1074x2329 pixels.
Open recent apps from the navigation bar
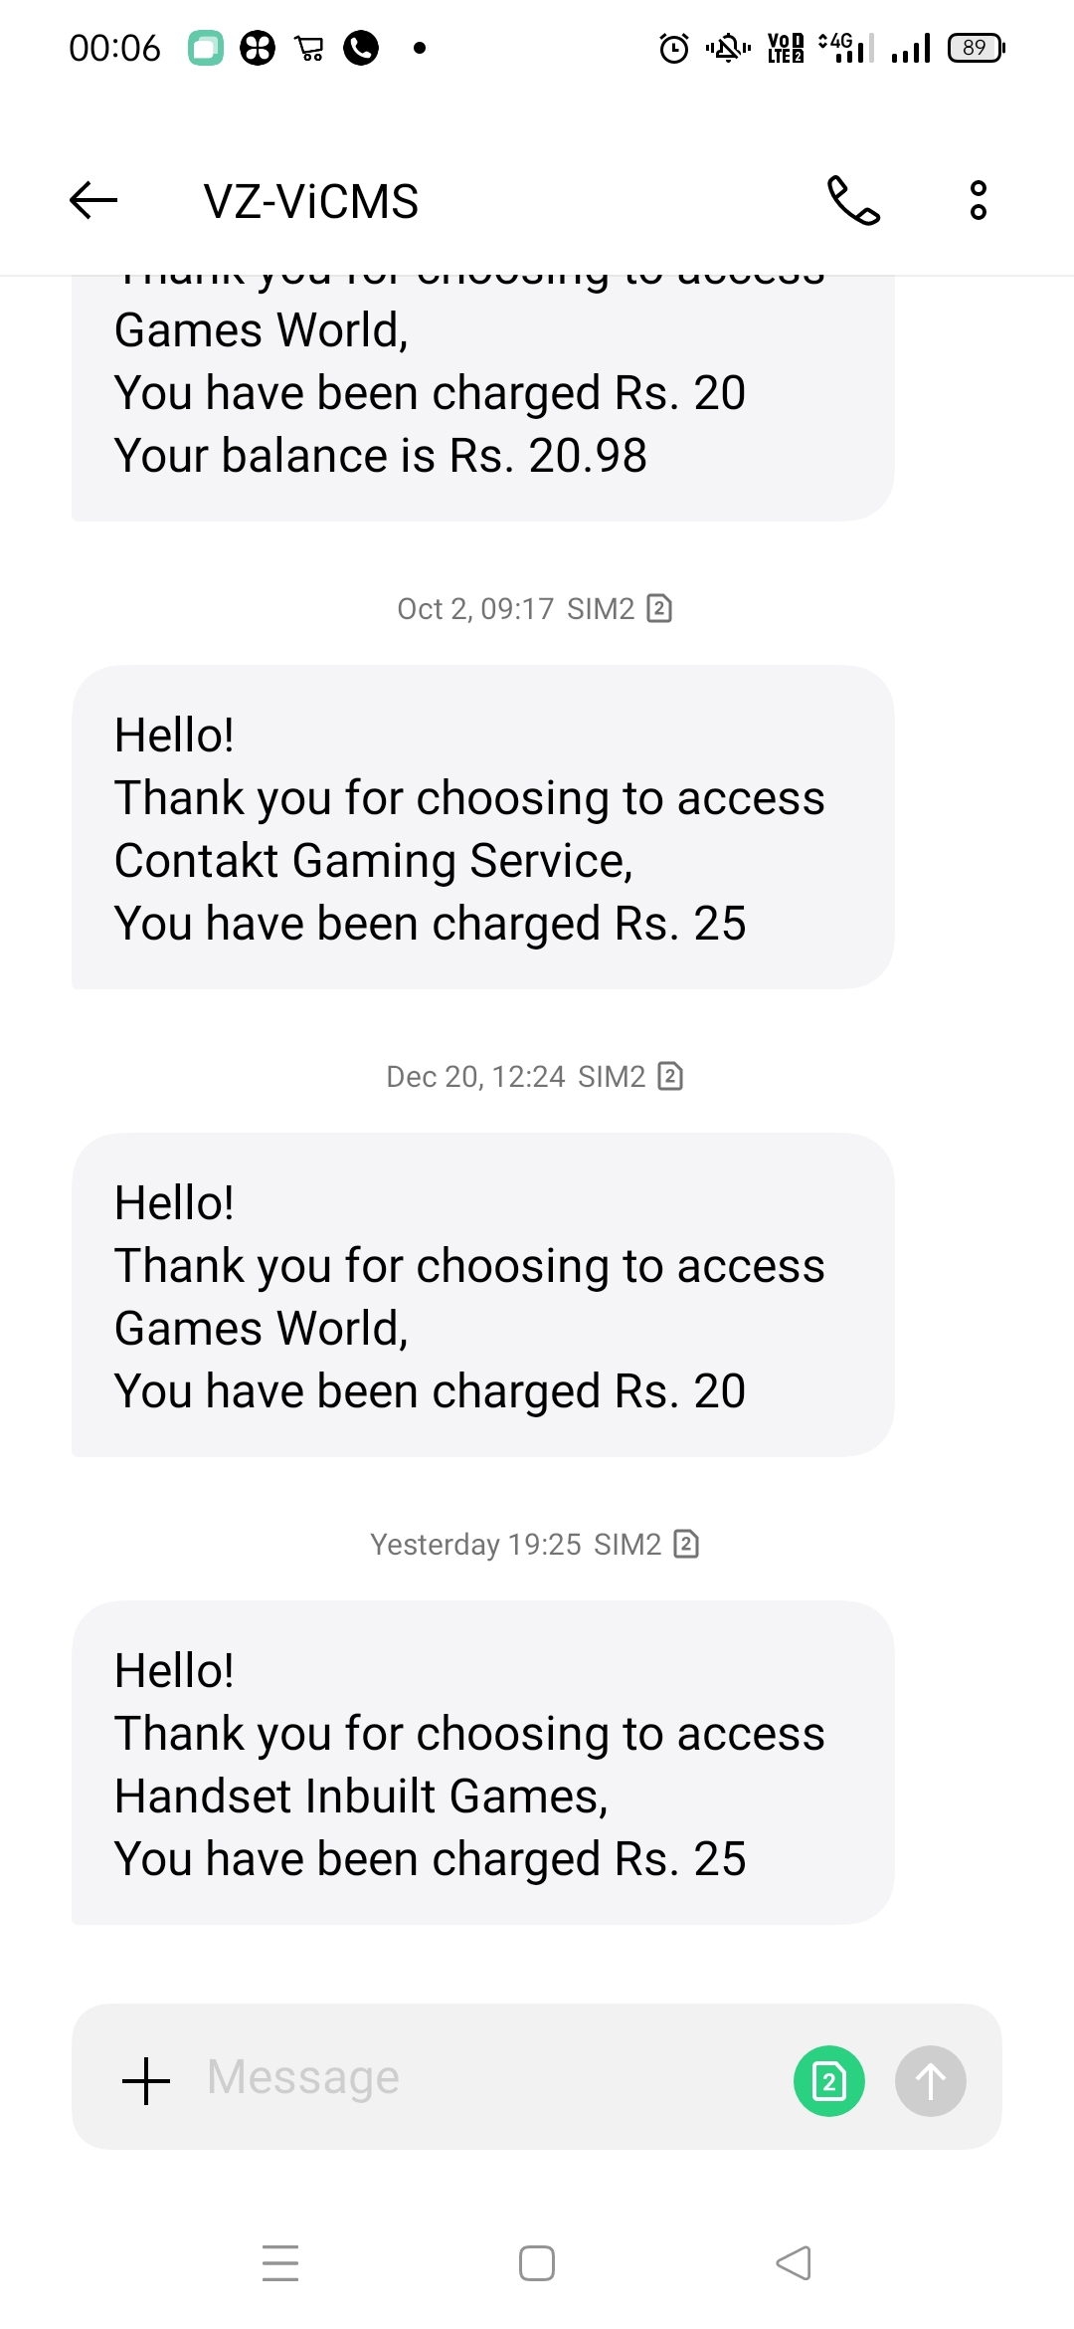[x=280, y=2263]
